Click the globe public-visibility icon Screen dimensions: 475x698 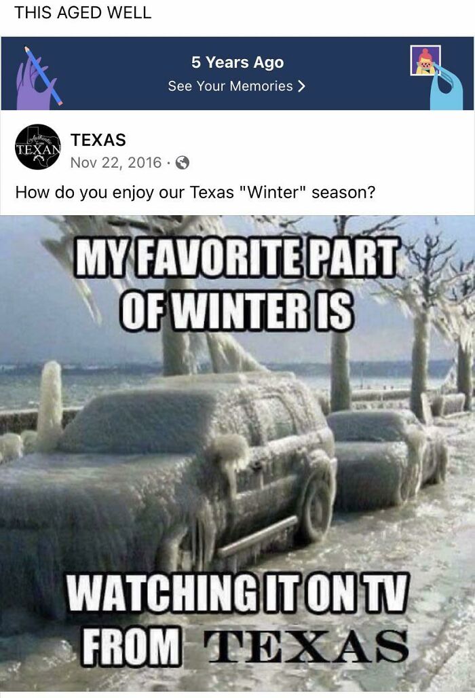coord(183,163)
